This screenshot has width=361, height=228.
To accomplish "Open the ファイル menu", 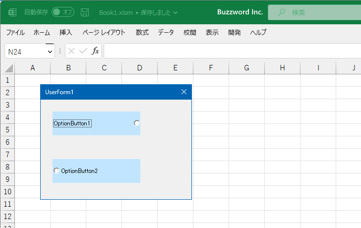I will click(15, 32).
